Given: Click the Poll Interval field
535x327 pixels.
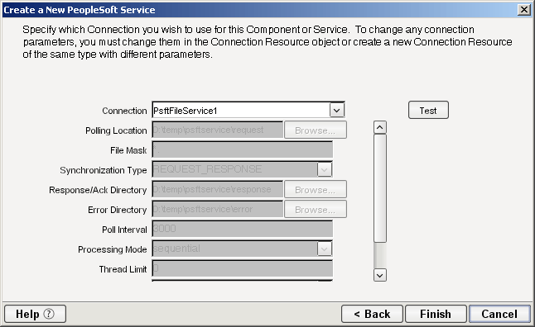Looking at the screenshot, I should point(243,229).
